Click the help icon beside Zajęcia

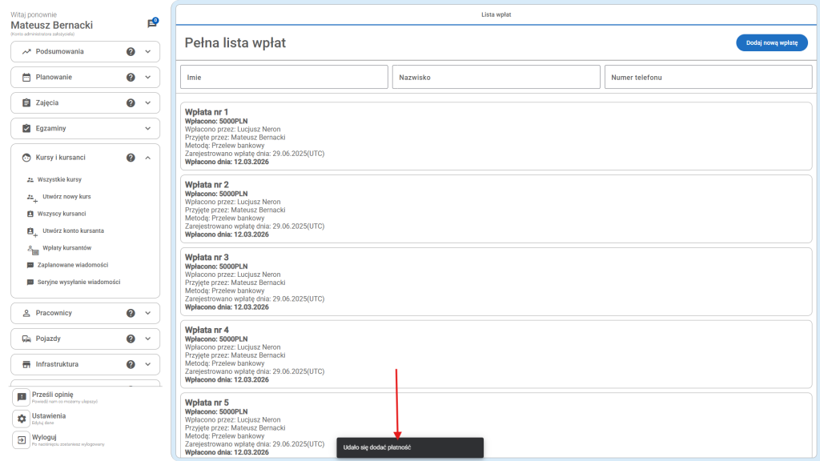(x=131, y=103)
